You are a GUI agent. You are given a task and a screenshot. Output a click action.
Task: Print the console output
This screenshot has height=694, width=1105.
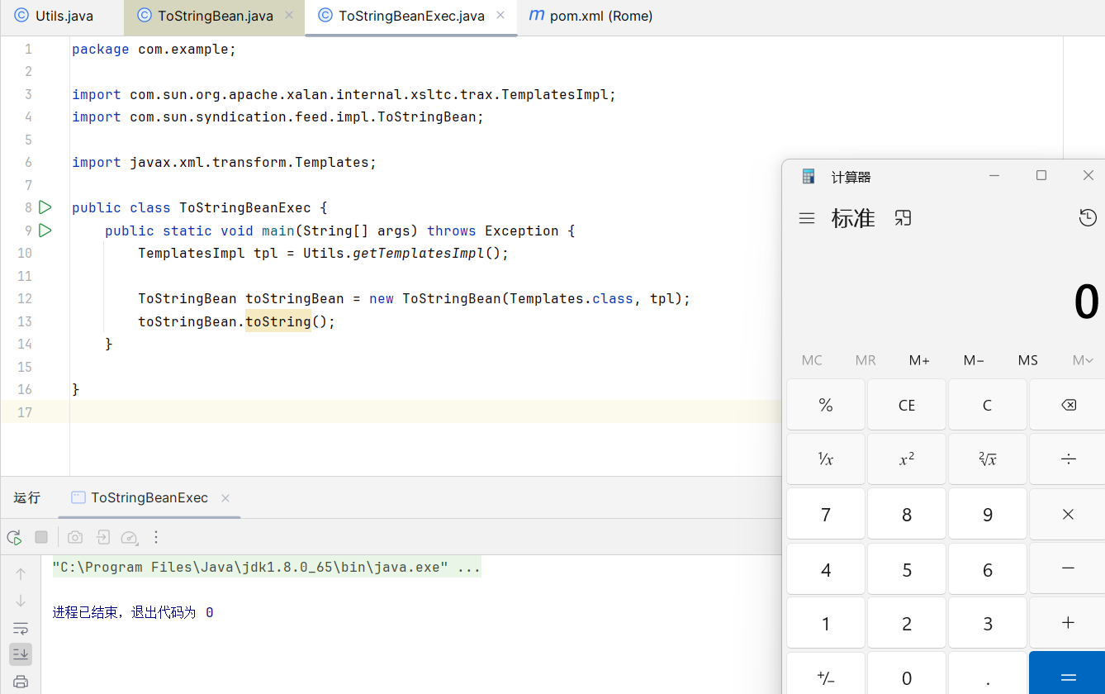[21, 682]
